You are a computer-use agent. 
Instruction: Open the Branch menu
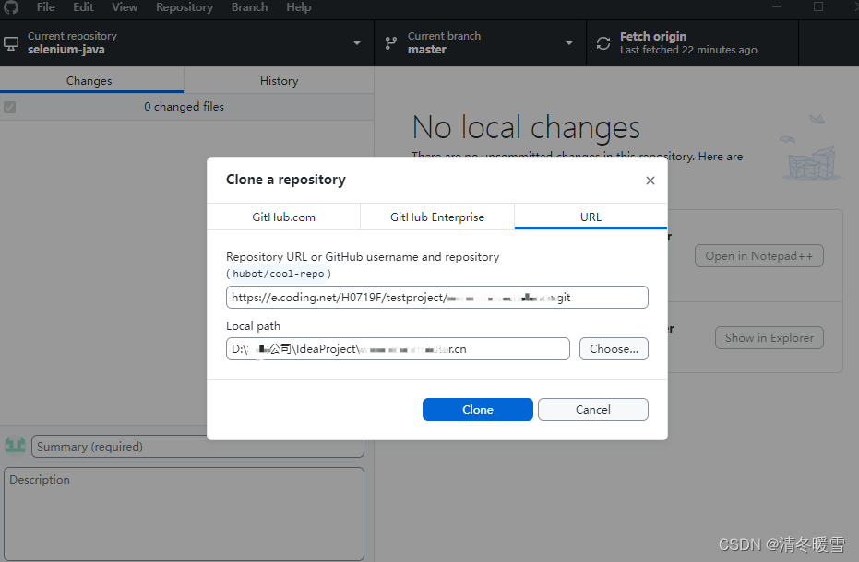click(x=249, y=7)
